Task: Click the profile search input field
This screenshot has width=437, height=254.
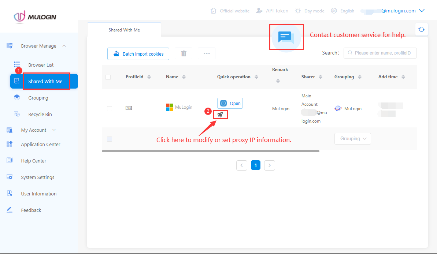Action: [x=380, y=53]
